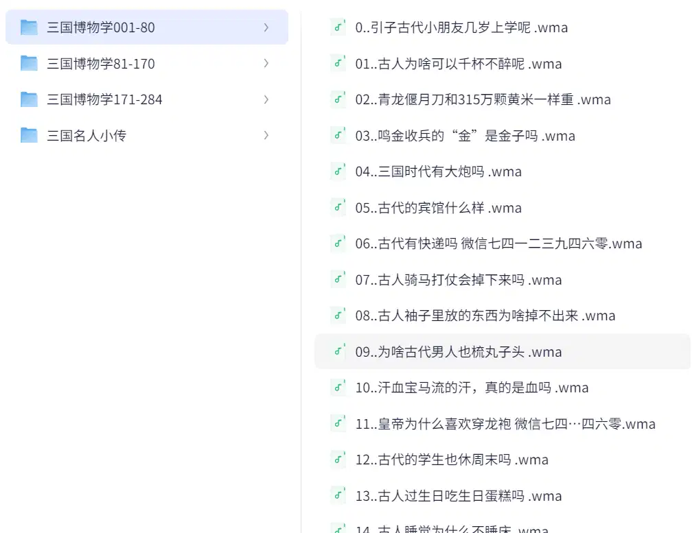Image resolution: width=692 pixels, height=533 pixels.
Task: Click audio icon of 13..古人过生日吃生日蛋糕吗
Action: [338, 495]
